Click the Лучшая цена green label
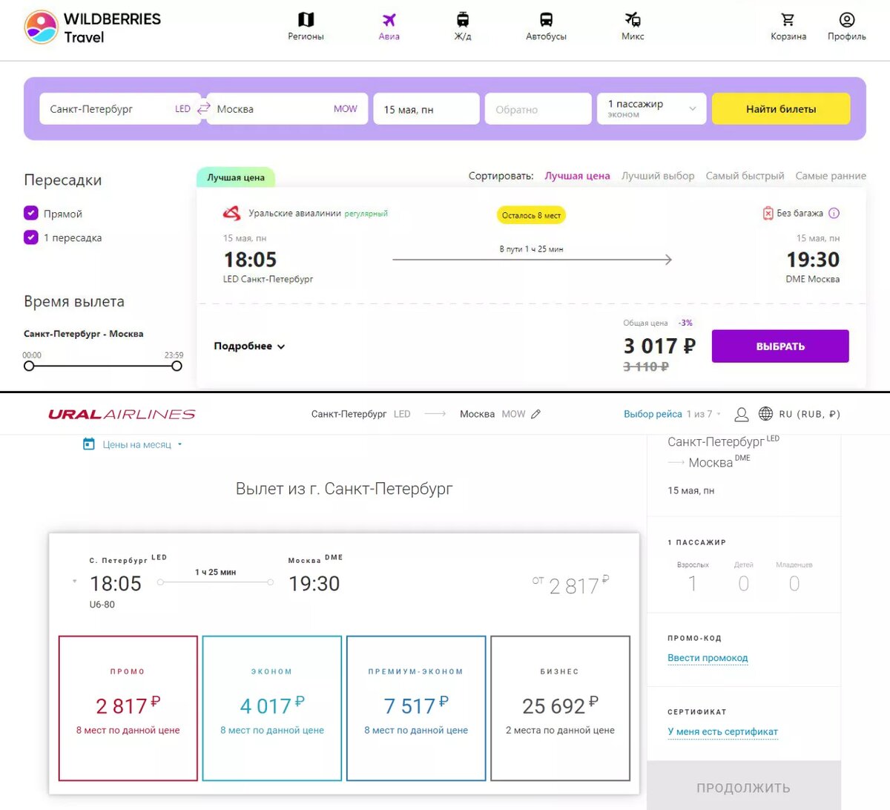The width and height of the screenshot is (890, 810). pos(236,177)
